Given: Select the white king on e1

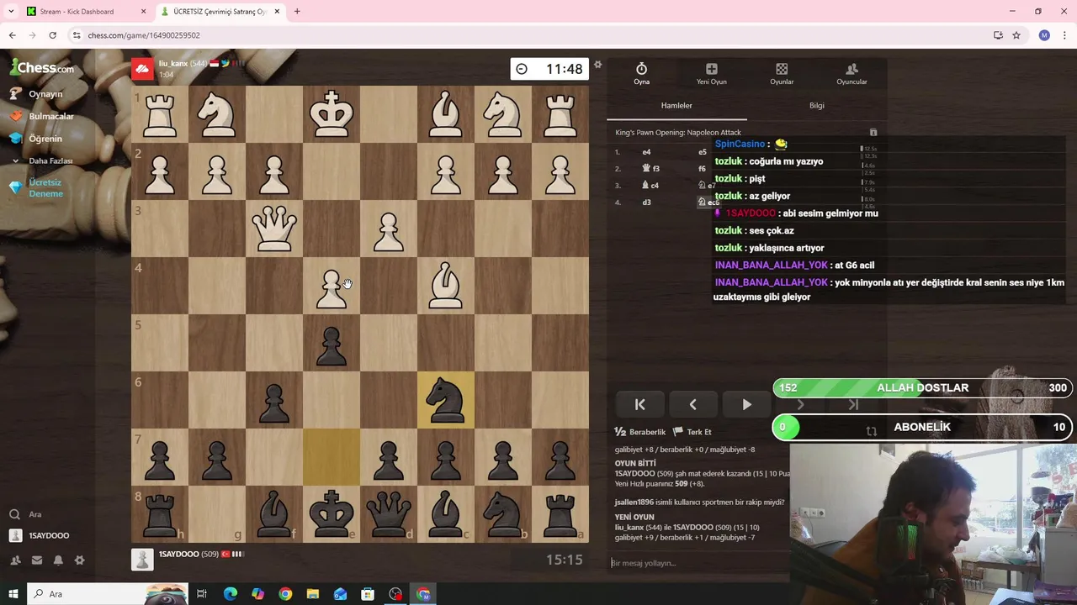Looking at the screenshot, I should tap(332, 114).
